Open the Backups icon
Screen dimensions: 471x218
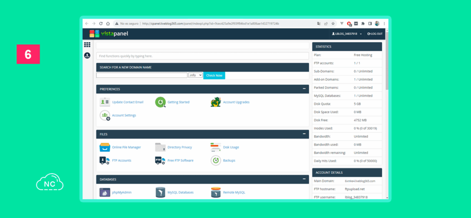click(216, 161)
